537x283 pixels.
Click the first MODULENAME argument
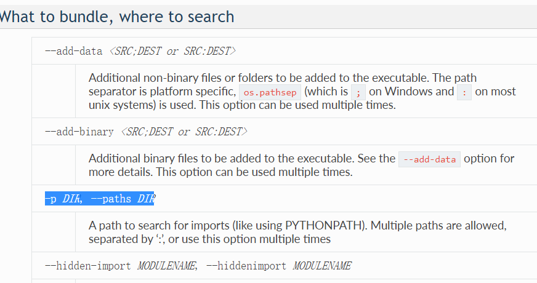point(168,266)
